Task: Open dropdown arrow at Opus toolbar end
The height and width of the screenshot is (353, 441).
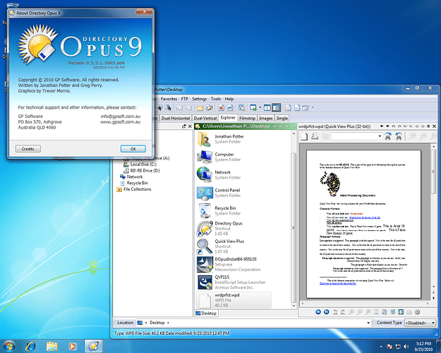Action: (313, 107)
